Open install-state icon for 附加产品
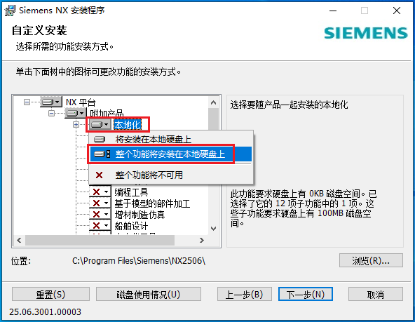Image resolution: width=415 pixels, height=322 pixels. (76, 114)
